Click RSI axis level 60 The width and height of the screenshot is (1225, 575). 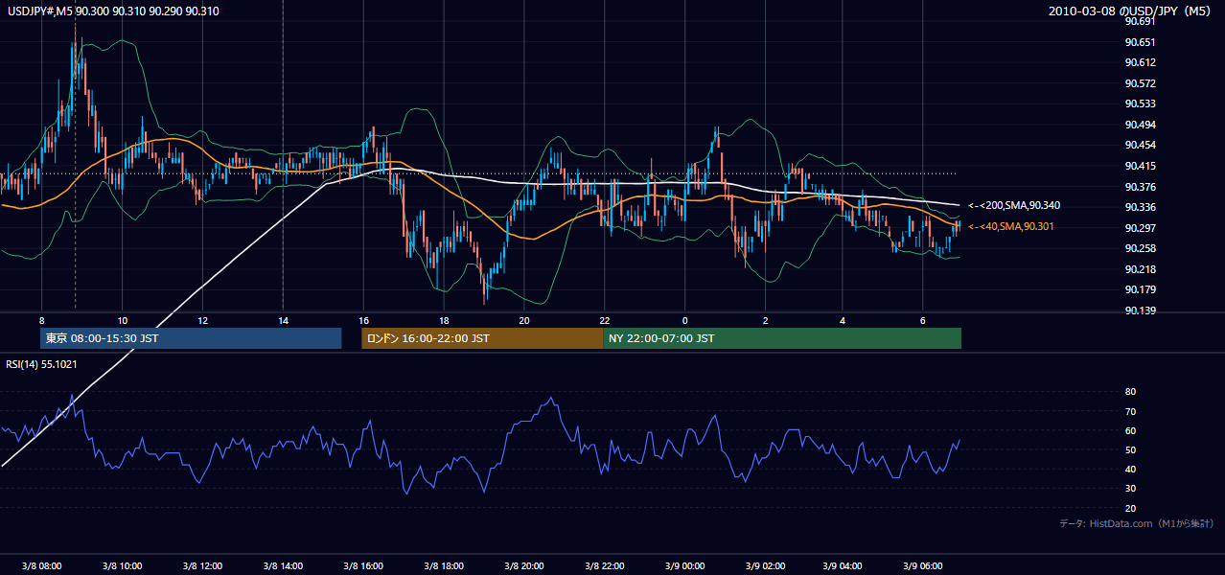click(x=1130, y=430)
